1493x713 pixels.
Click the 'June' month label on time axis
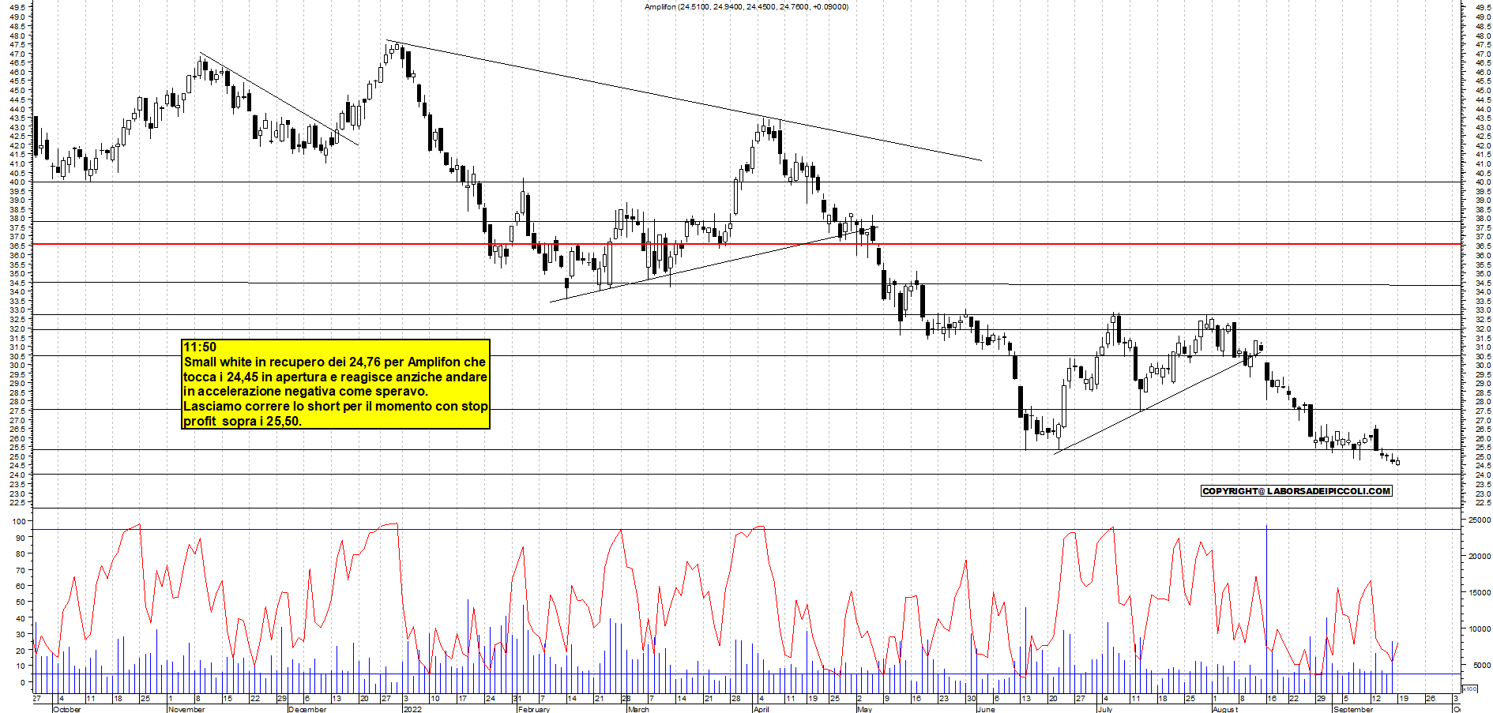point(986,709)
